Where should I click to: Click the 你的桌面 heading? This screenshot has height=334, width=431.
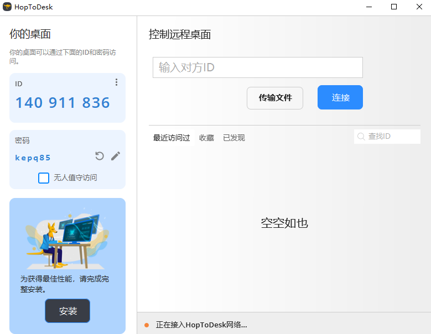(x=30, y=34)
